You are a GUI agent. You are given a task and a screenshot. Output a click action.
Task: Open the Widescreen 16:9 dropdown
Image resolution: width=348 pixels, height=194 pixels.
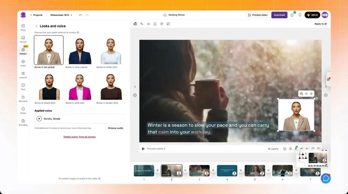coord(61,15)
